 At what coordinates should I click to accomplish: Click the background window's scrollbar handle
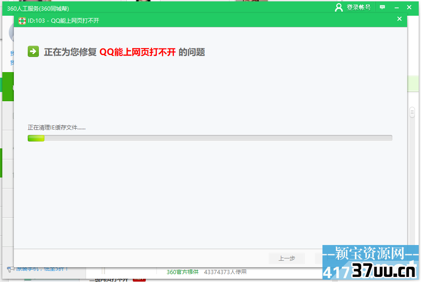tap(412, 112)
